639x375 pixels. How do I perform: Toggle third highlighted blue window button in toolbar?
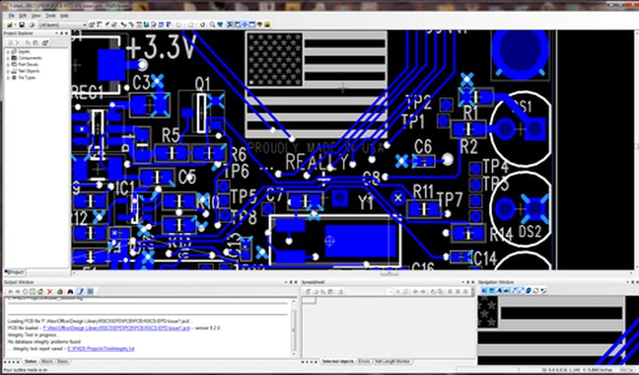[244, 25]
